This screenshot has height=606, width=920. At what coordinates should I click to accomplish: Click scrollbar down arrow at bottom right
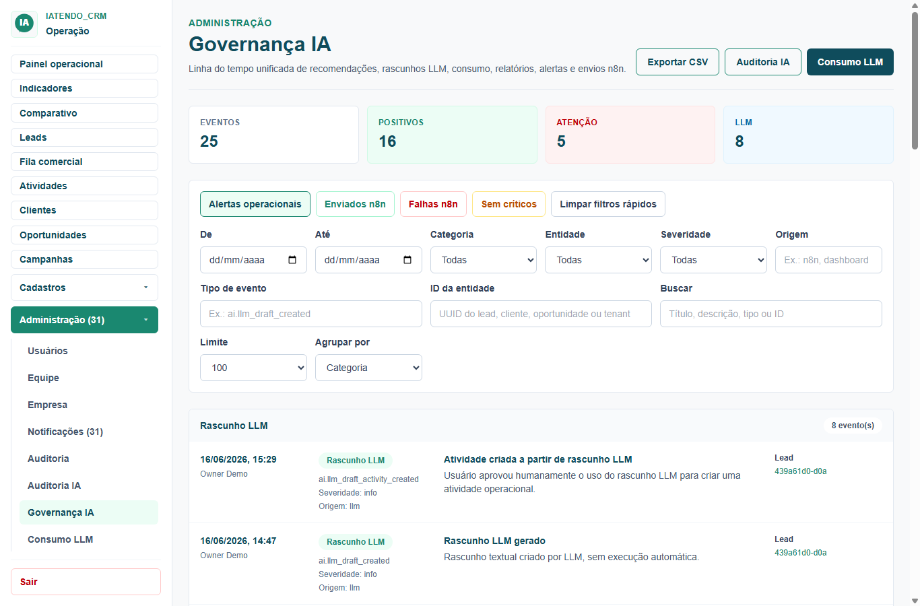[x=915, y=601]
